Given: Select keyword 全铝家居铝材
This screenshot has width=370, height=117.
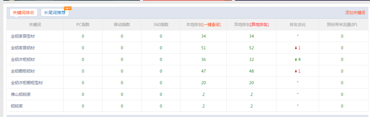Looking at the screenshot, I should coord(23,48).
